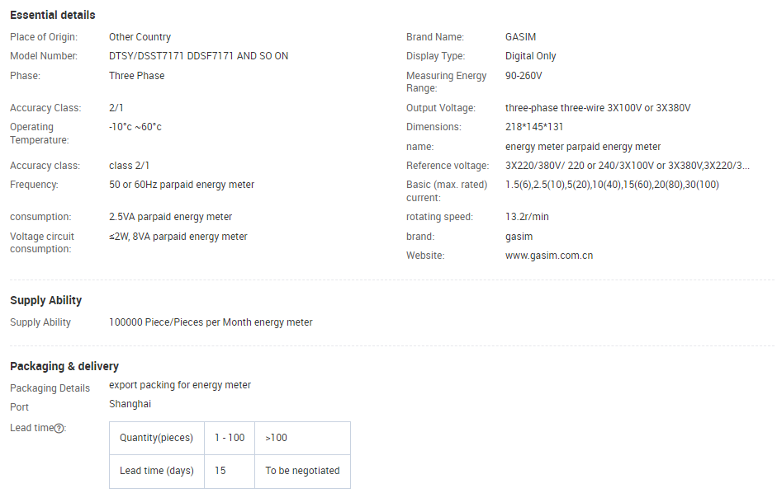
Task: Click the GASIM brand name value
Action: point(520,37)
